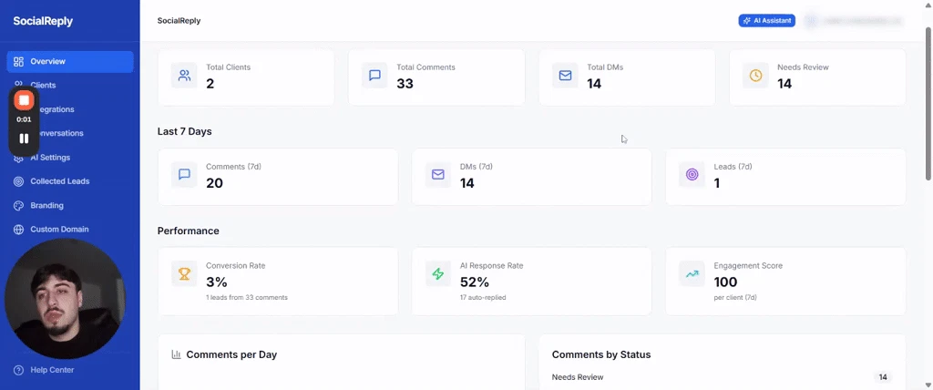Click the Comments per Day chart icon
This screenshot has height=390, width=933.
pyautogui.click(x=176, y=354)
